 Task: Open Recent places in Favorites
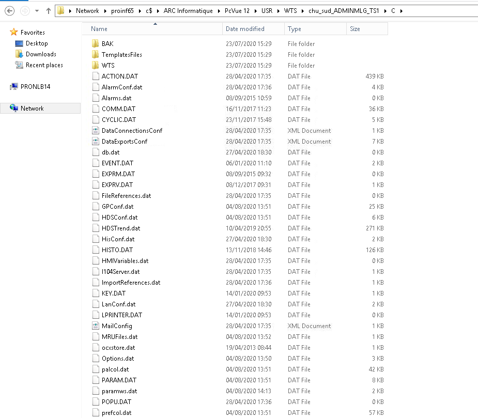point(44,65)
